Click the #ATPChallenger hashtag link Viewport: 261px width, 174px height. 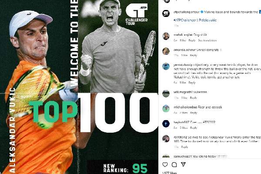click(184, 20)
